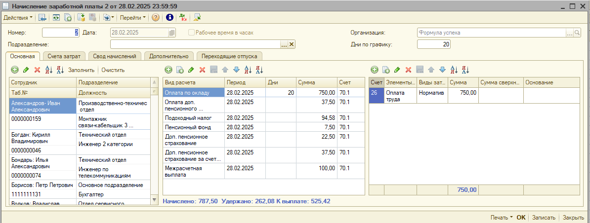Add employee with green plus icon
This screenshot has width=590, height=223.
pos(14,70)
